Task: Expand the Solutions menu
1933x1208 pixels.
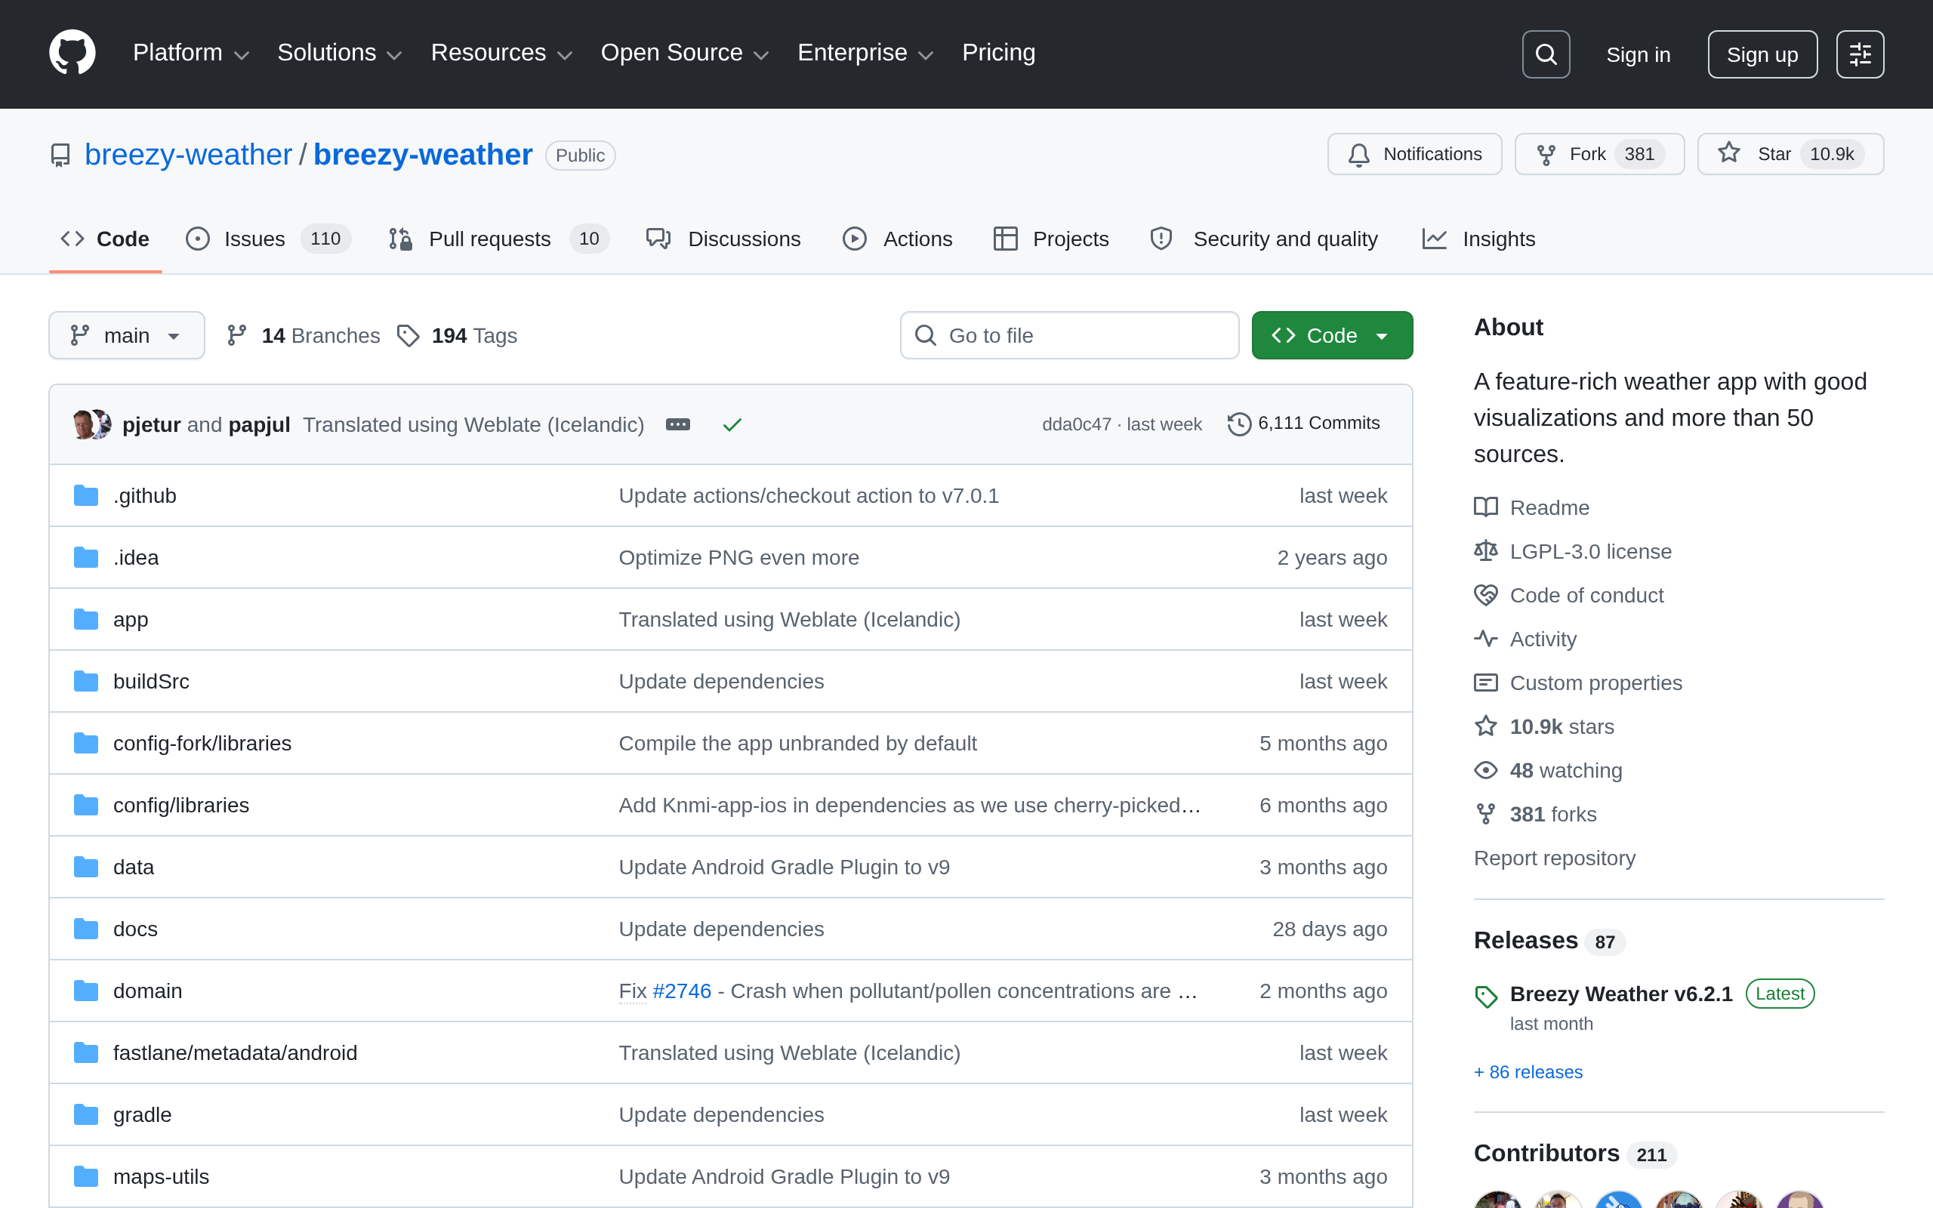Action: tap(340, 53)
